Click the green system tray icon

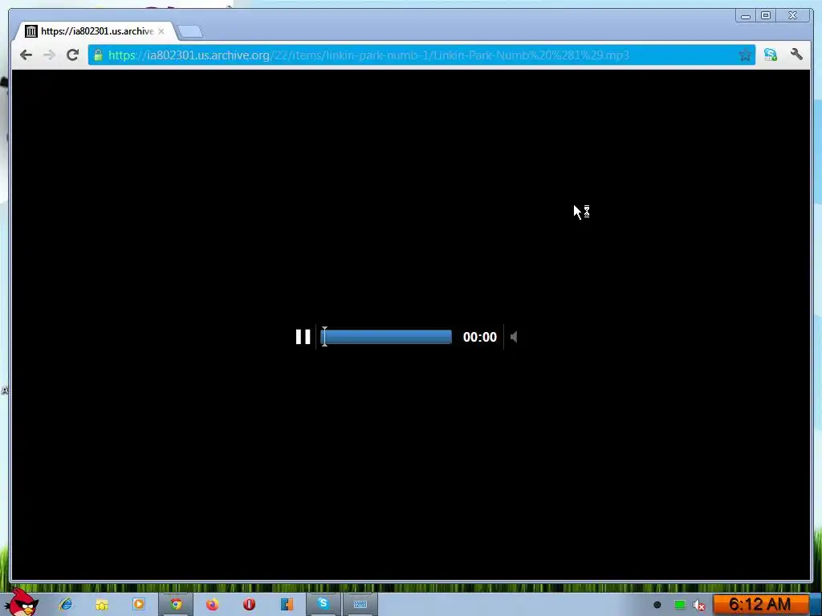coord(680,605)
